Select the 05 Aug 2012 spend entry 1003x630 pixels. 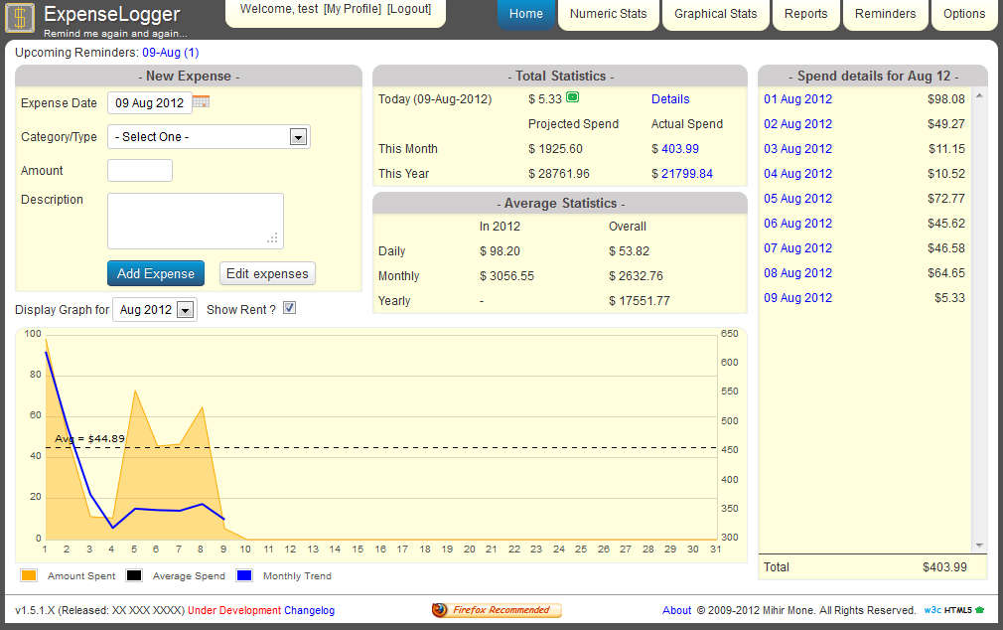pyautogui.click(x=797, y=199)
